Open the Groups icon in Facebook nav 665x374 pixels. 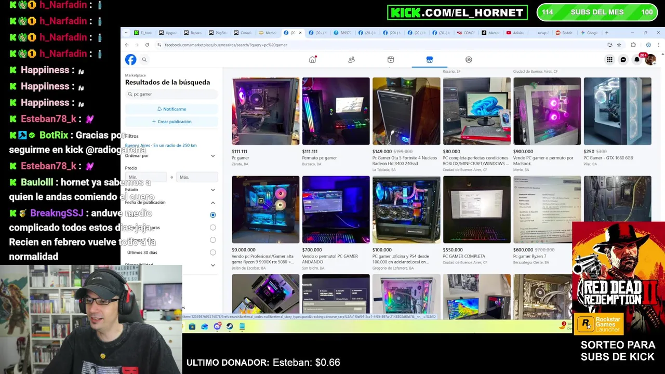tap(469, 60)
